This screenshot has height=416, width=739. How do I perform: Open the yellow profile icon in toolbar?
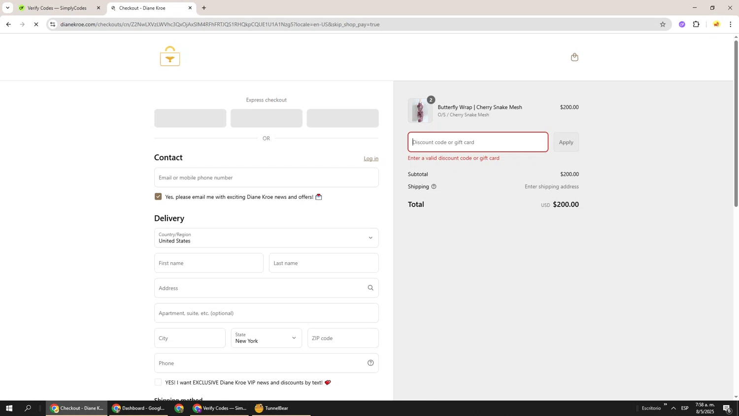tap(716, 24)
